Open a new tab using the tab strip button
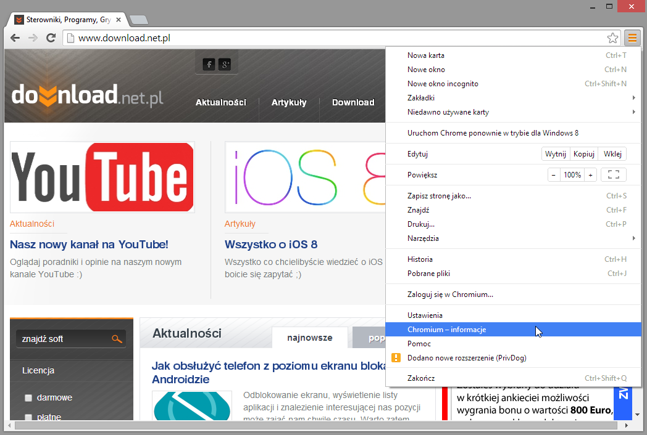The width and height of the screenshot is (647, 435). point(138,19)
